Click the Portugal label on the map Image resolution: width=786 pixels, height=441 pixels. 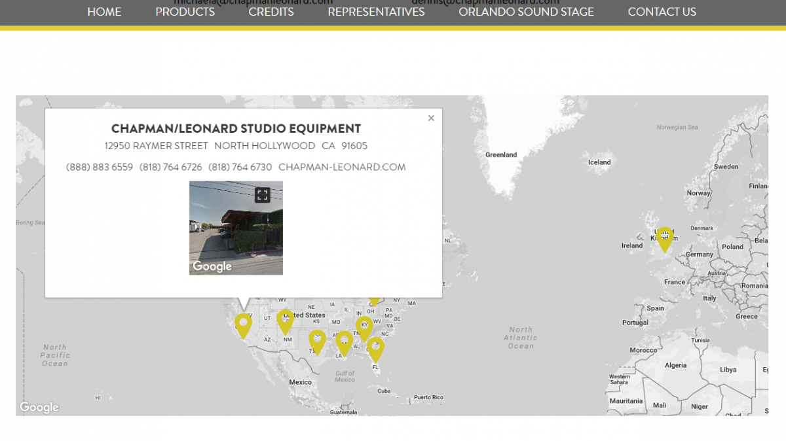click(x=635, y=323)
